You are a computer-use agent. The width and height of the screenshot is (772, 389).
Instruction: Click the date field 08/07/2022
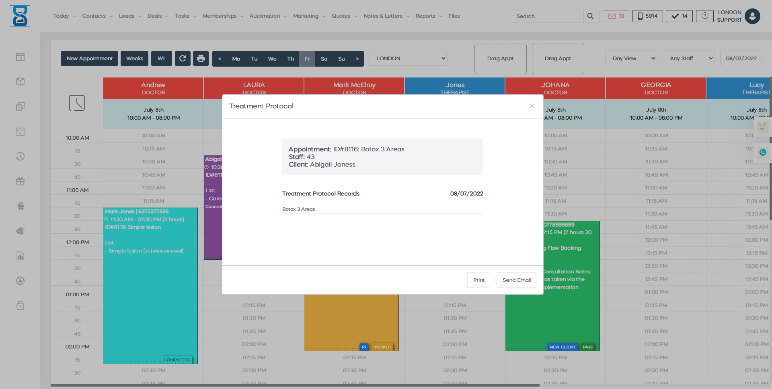(741, 59)
